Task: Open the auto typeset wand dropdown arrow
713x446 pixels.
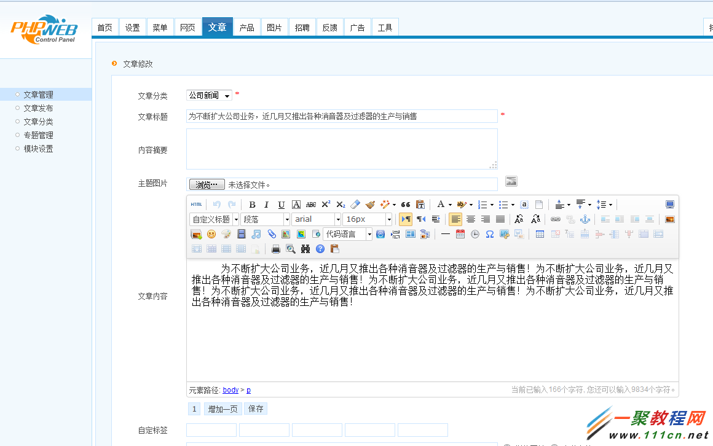Action: [x=394, y=205]
